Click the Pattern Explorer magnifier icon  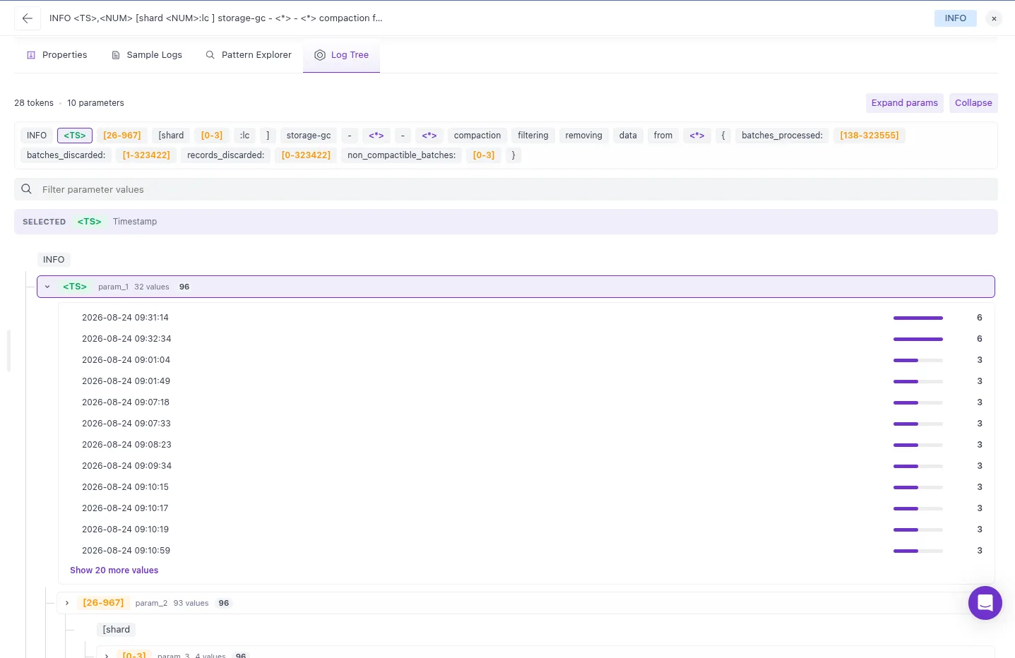(210, 55)
